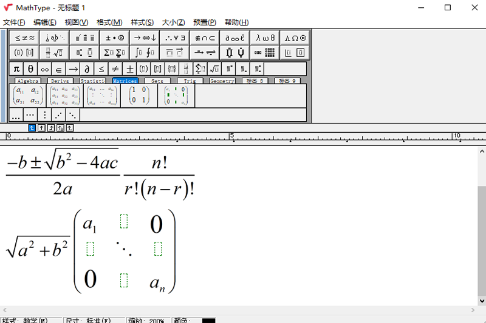
Task: Expand the matrix templates palette
Action: (x=265, y=53)
